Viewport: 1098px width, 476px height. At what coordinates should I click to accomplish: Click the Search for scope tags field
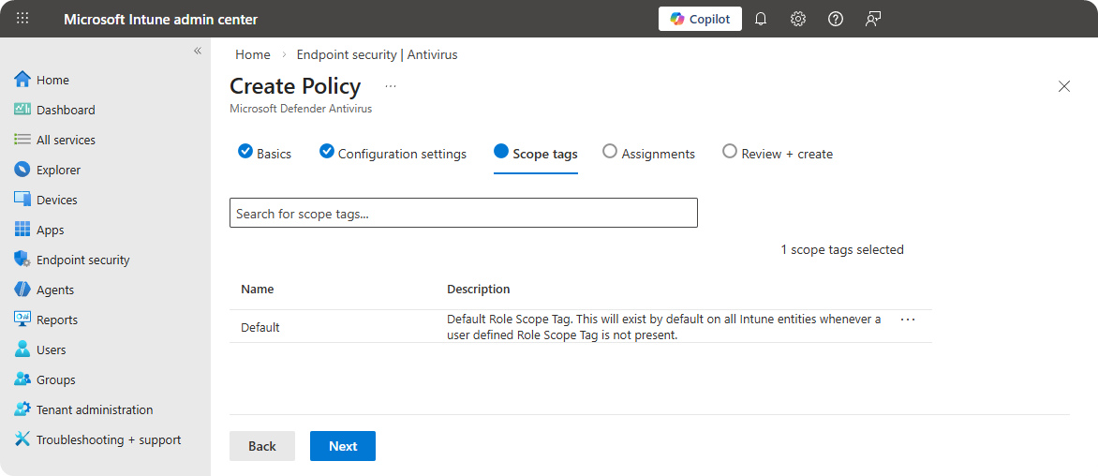[463, 214]
